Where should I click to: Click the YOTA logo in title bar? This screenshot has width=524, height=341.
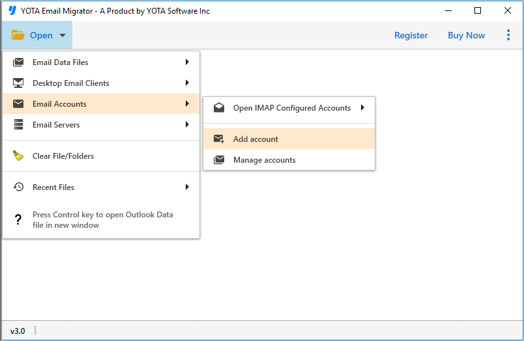12,11
